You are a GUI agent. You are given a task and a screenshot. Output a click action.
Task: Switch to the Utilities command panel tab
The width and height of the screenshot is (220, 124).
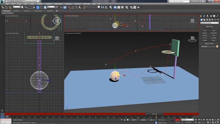(x=218, y=16)
